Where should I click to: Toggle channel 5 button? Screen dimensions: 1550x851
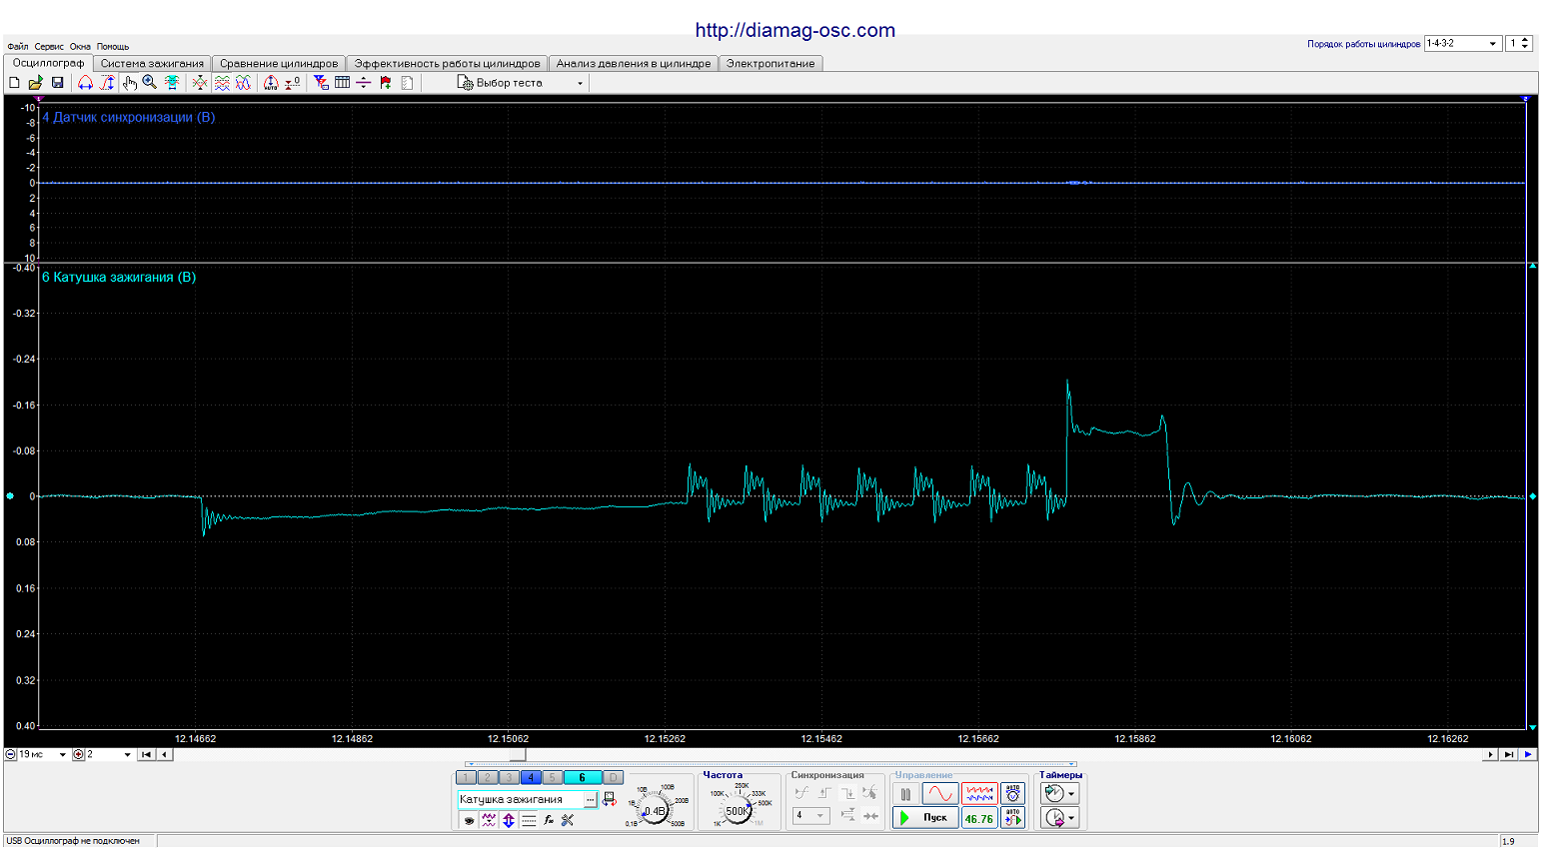coord(553,778)
